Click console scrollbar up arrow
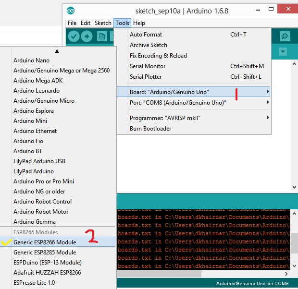The height and width of the screenshot is (289, 298). 294,214
